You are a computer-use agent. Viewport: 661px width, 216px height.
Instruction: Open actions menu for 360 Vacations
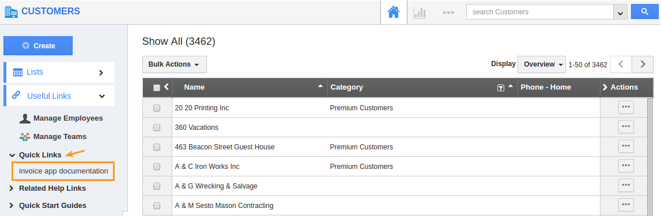(x=626, y=126)
